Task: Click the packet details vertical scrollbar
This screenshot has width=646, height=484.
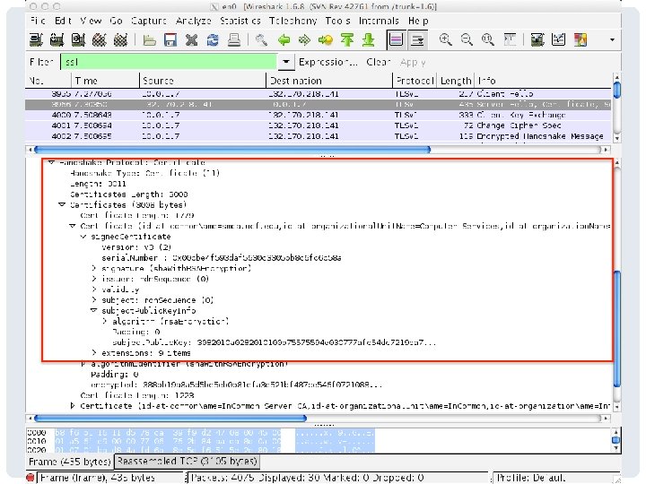Action: tap(616, 328)
